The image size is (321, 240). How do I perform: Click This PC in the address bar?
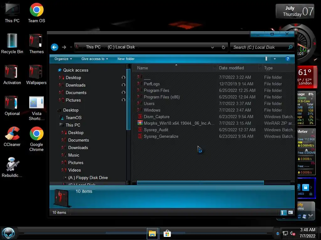93,47
